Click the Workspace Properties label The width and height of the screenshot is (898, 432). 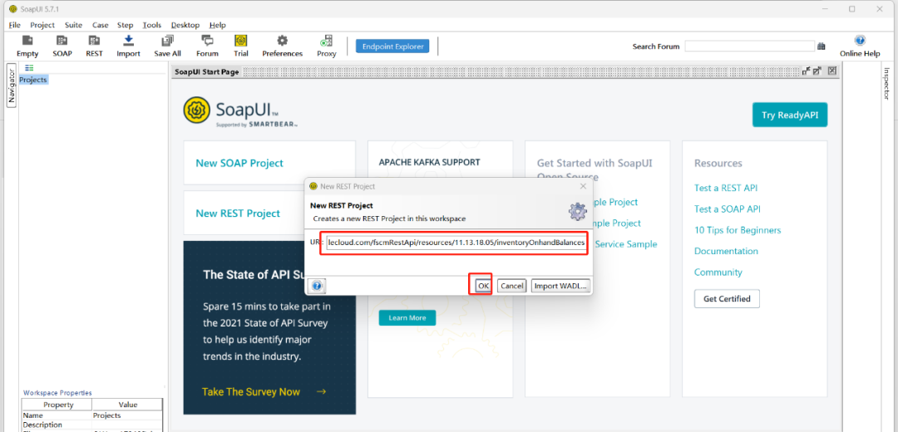57,392
